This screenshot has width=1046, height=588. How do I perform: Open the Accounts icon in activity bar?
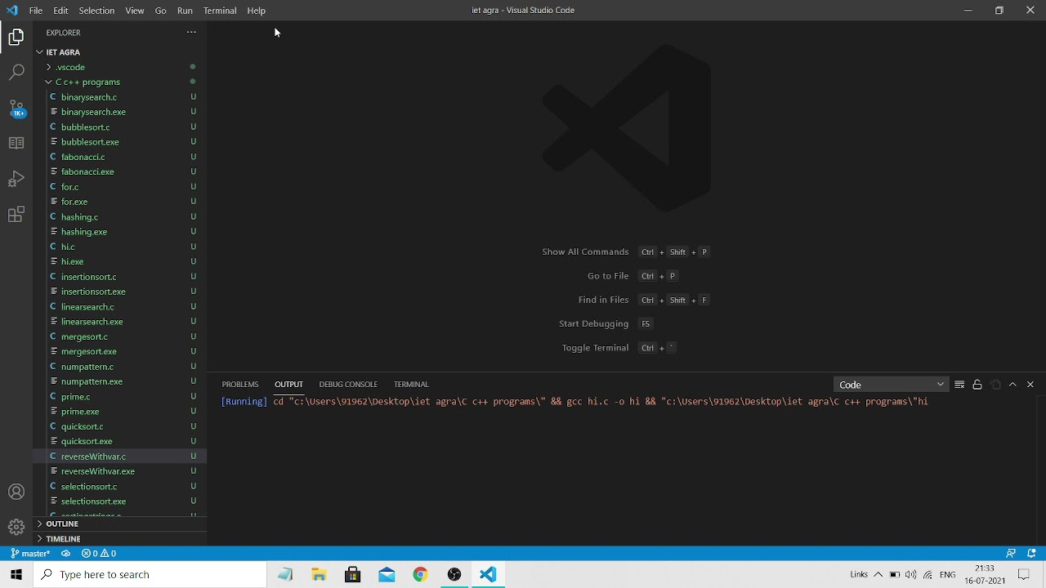16,492
